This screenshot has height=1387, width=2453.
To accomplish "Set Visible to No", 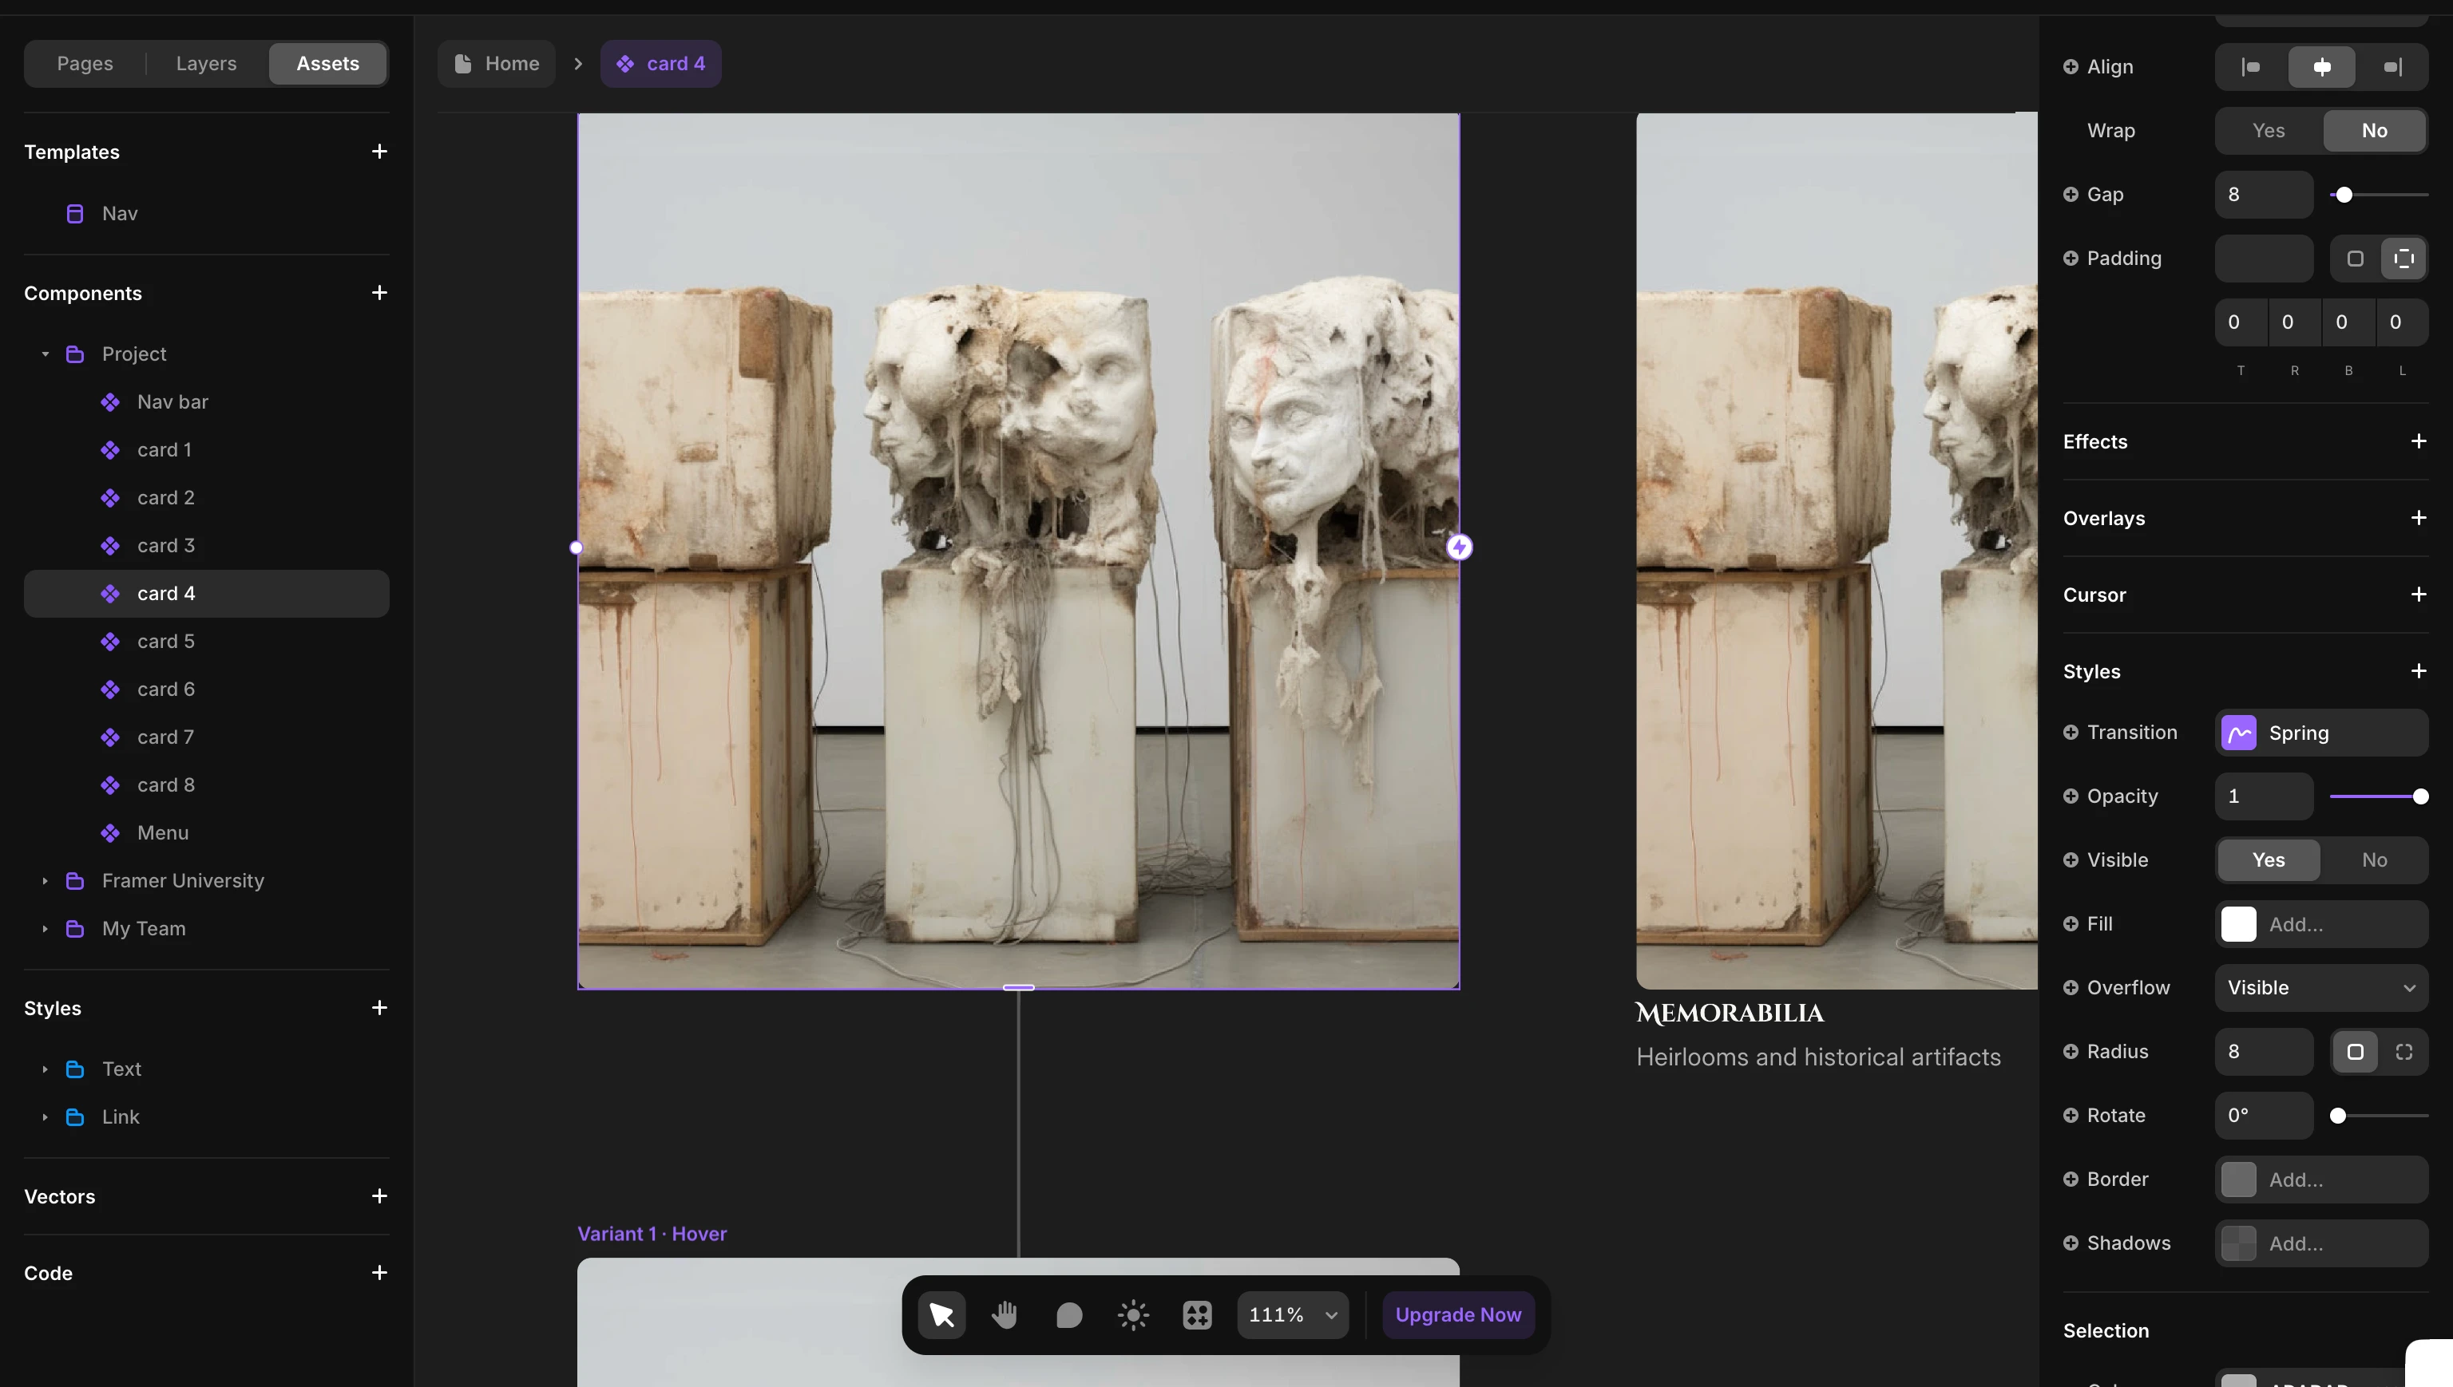I will (2374, 860).
